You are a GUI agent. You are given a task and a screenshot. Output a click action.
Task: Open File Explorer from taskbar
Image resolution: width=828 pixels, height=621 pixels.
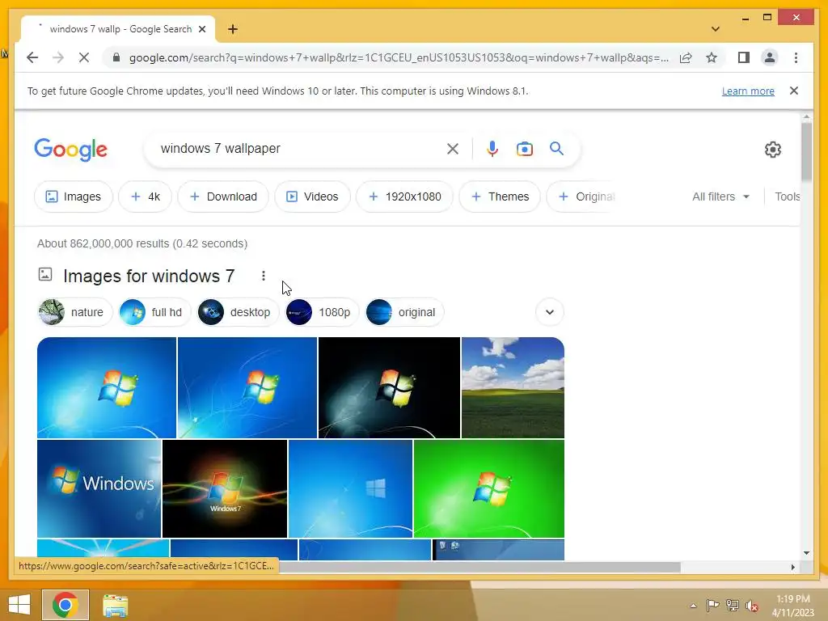tap(115, 605)
